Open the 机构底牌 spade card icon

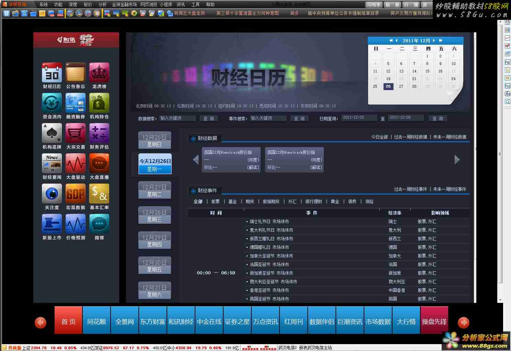[x=52, y=133]
